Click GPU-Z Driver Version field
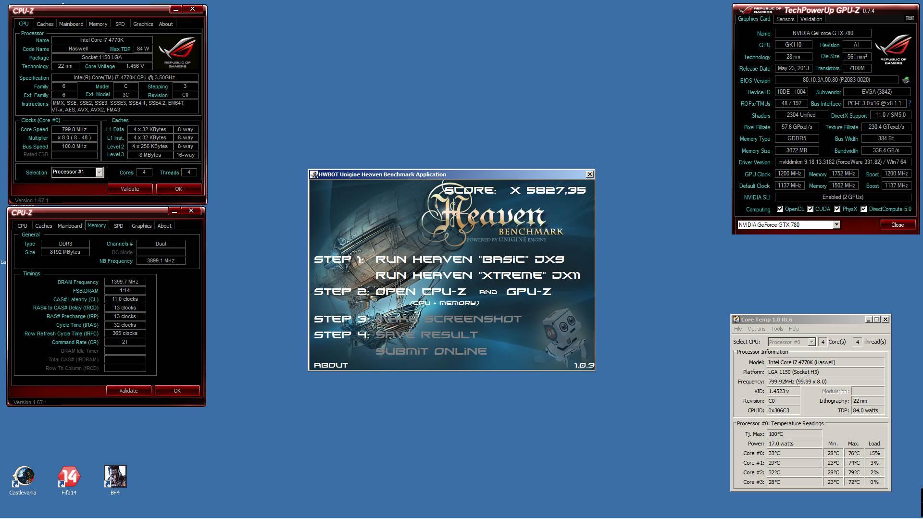This screenshot has height=519, width=923. (x=843, y=162)
